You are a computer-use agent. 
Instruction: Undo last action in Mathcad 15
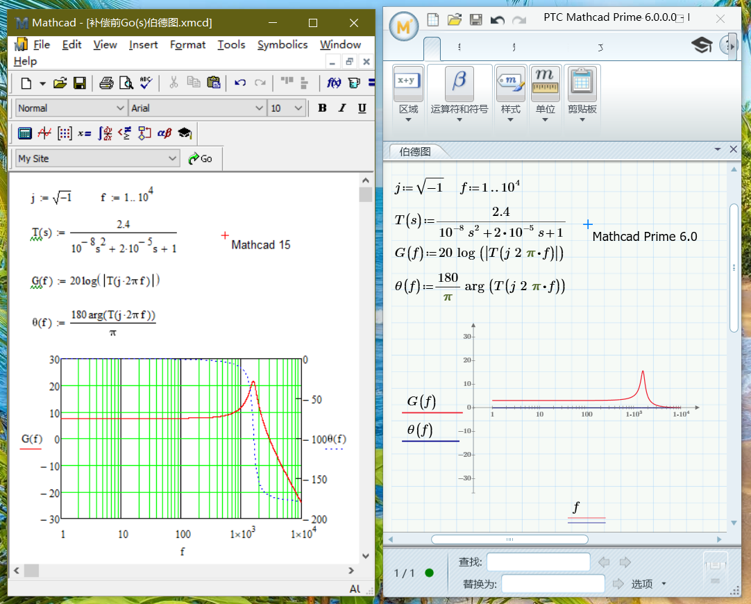click(240, 83)
